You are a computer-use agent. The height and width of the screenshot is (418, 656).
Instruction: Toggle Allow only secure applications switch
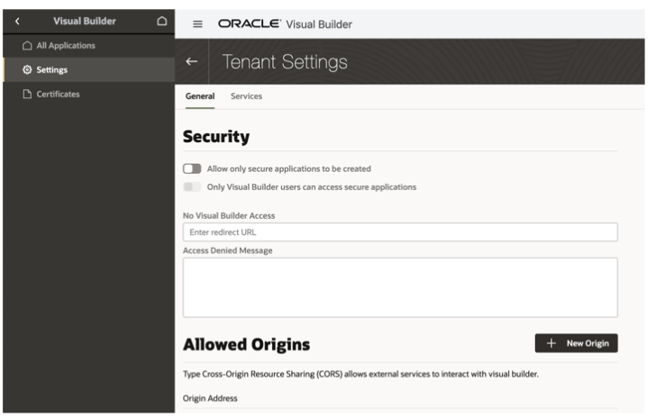click(192, 168)
